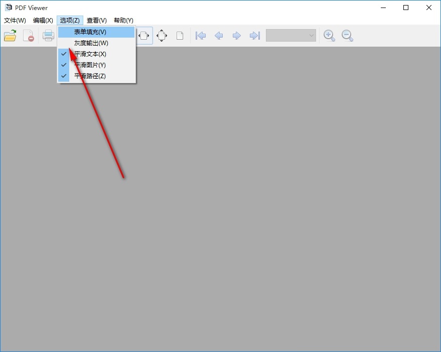Click the zoom in magnifier icon
This screenshot has width=441, height=352.
(x=329, y=36)
